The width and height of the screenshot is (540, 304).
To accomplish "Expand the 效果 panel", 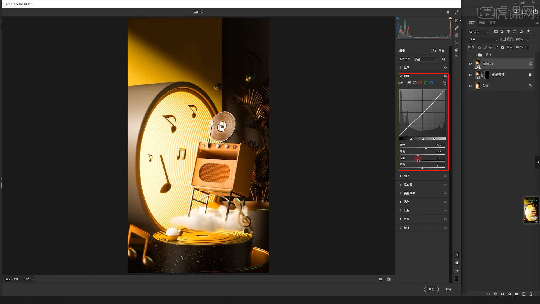I will click(x=401, y=219).
